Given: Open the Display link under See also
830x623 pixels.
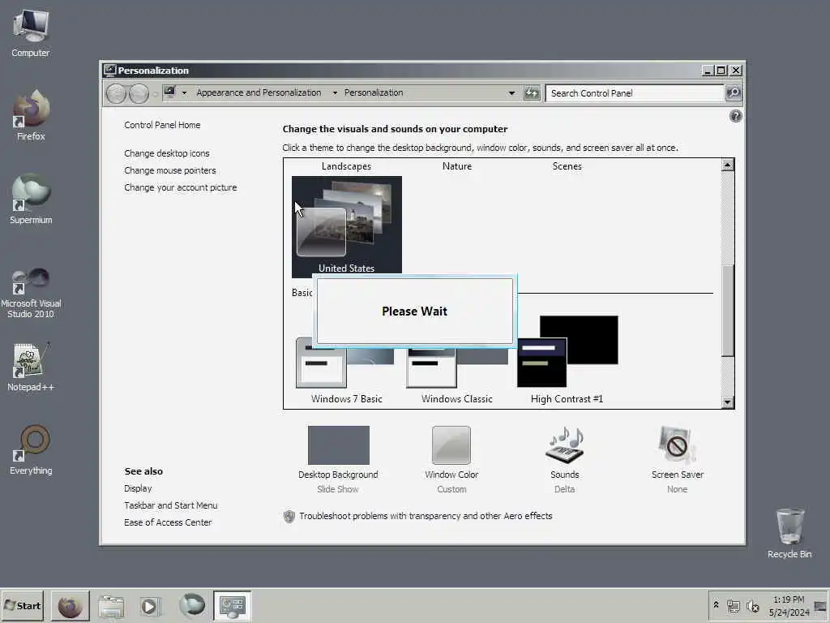Looking at the screenshot, I should pyautogui.click(x=138, y=488).
